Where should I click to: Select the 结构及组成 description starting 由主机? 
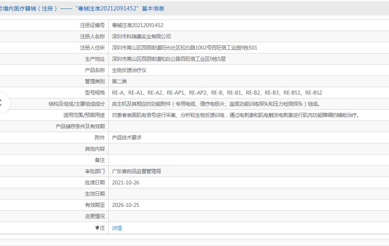217,104
